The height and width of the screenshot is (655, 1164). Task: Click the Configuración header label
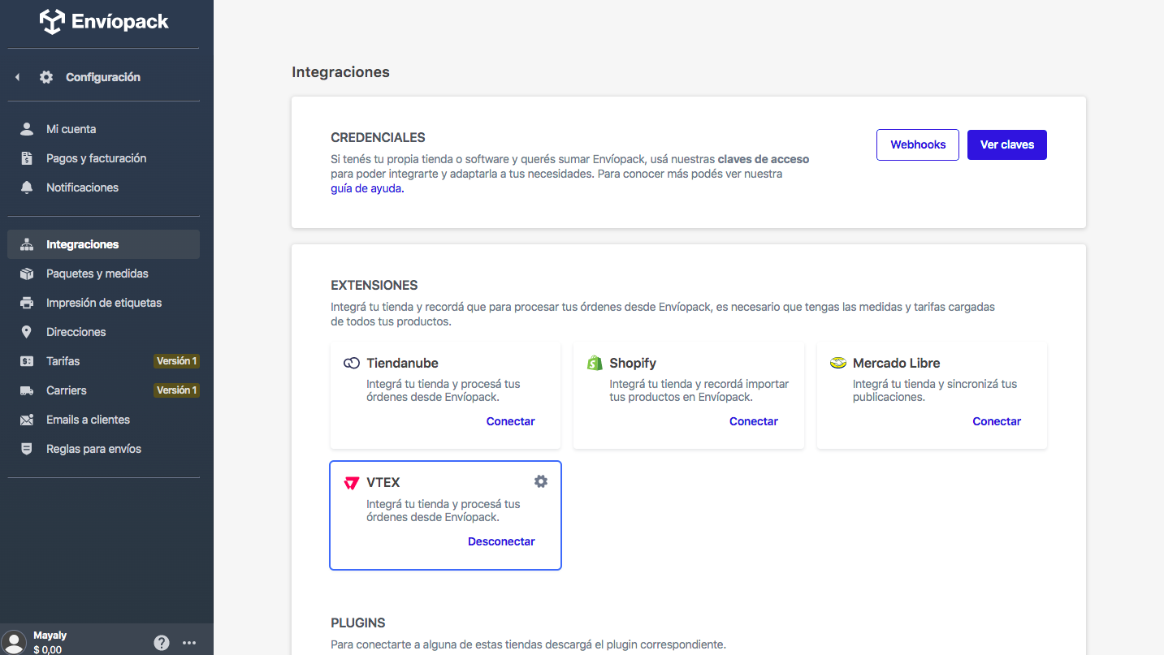click(x=103, y=77)
